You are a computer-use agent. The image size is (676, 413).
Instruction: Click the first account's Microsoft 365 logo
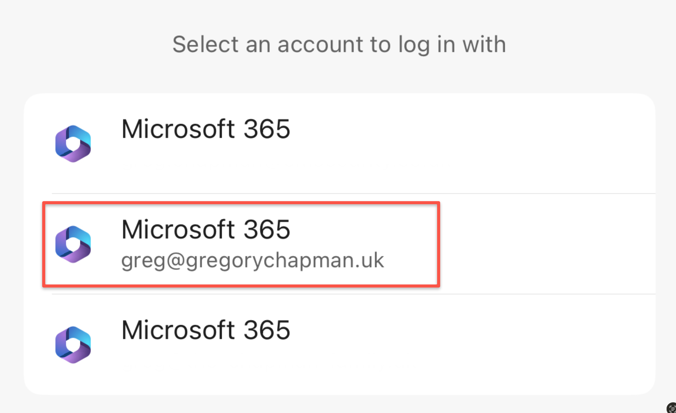pyautogui.click(x=73, y=144)
